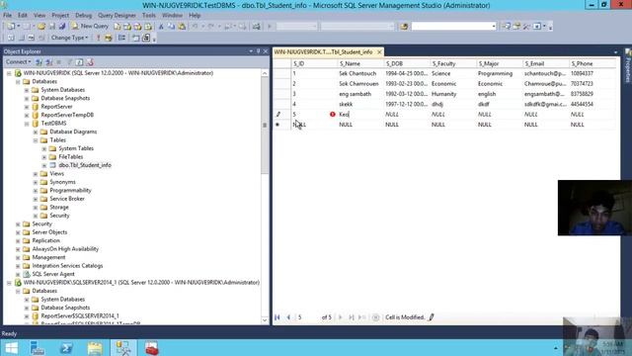The image size is (632, 356).
Task: Click the Disconnect icon in Object Explorer
Action: (x=49, y=61)
